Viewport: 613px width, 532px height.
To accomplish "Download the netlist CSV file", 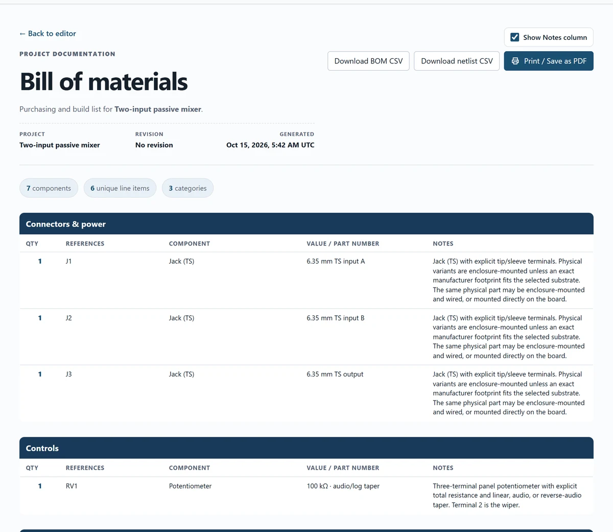I will 457,61.
